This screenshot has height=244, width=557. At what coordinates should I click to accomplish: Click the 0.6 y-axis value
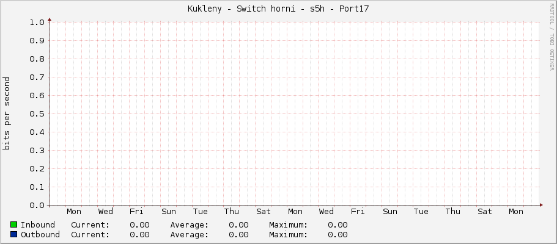[x=35, y=96]
